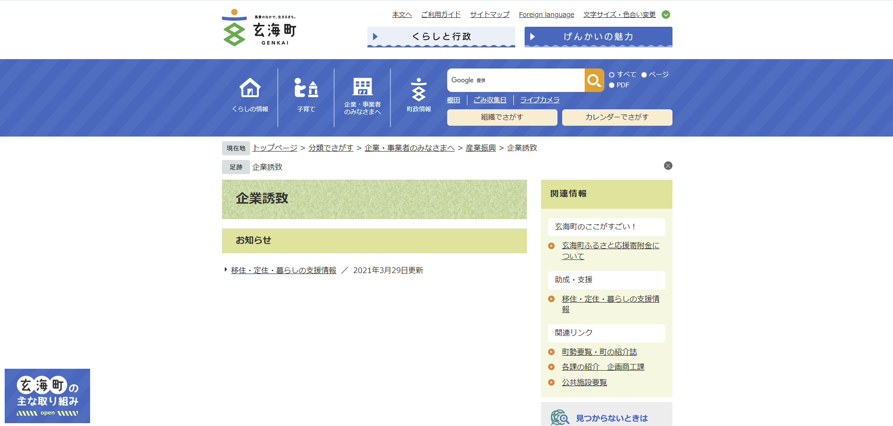This screenshot has width=893, height=426.
Task: Open 移住・定住・暮らしの支援情報 news link
Action: click(283, 270)
